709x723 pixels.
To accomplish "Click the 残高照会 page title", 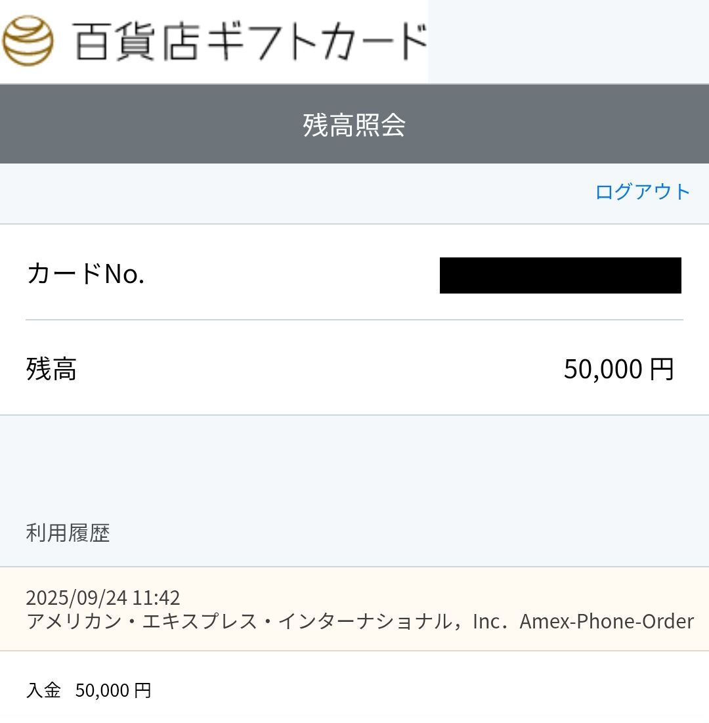I will 354,125.
